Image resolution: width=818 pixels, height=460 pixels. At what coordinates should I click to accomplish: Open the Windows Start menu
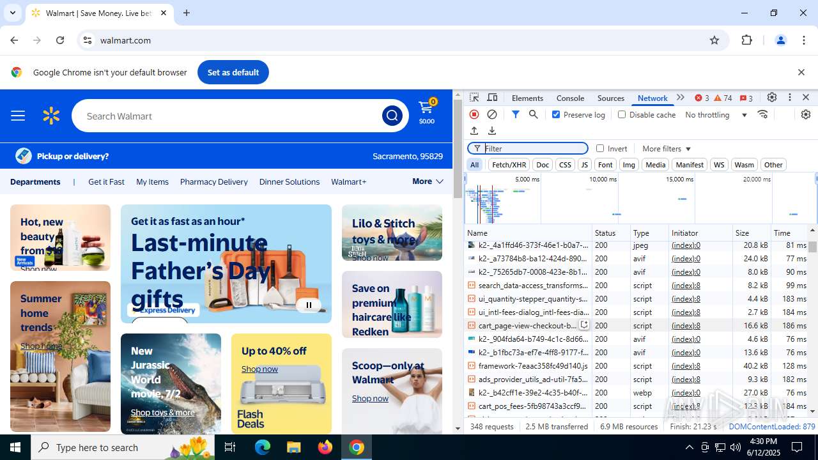pyautogui.click(x=15, y=447)
